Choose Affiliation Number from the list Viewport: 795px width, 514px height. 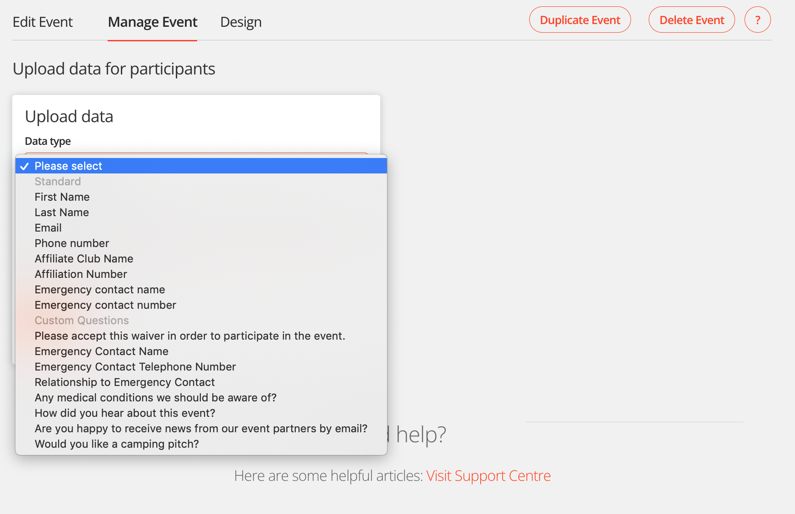[x=81, y=274]
